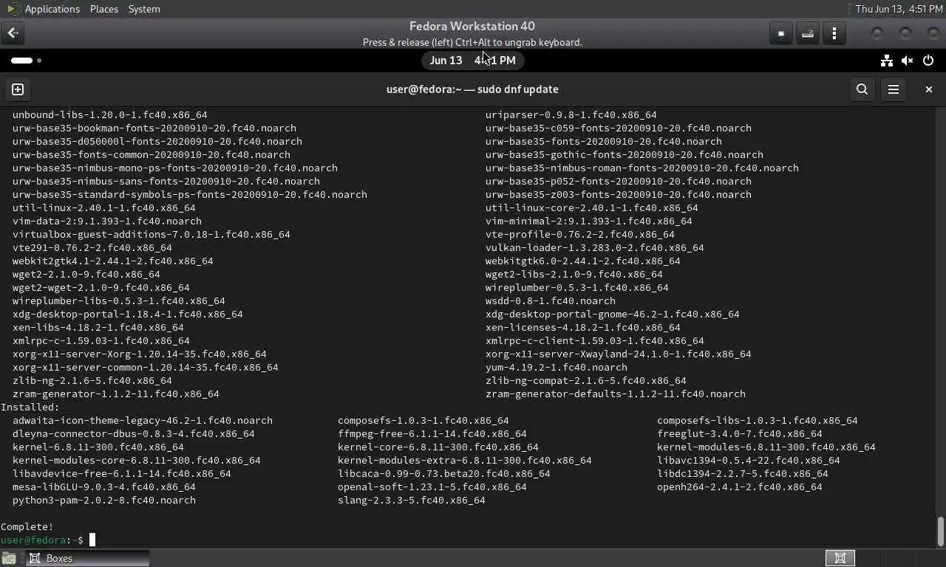Add a new terminal tab
Viewport: 946px width, 567px height.
pos(18,89)
